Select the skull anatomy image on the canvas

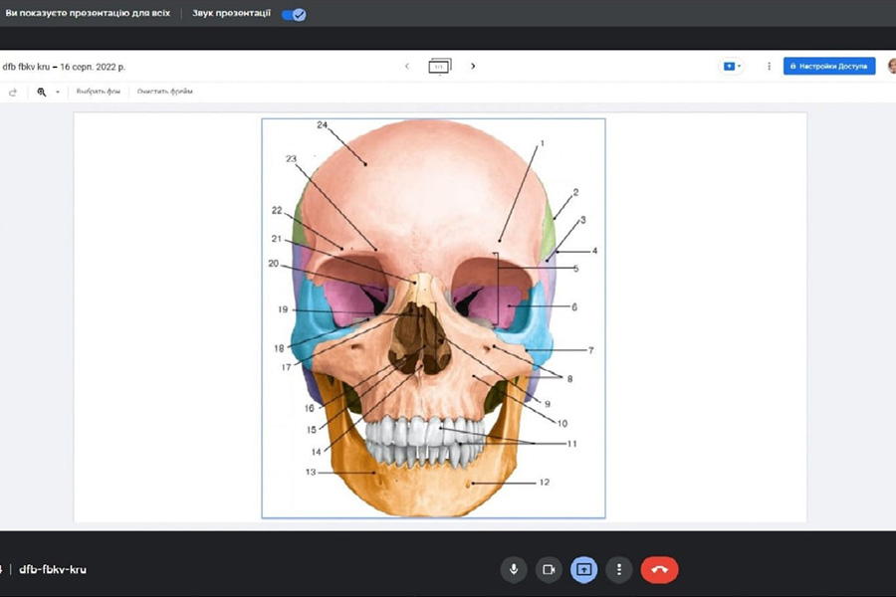click(433, 318)
